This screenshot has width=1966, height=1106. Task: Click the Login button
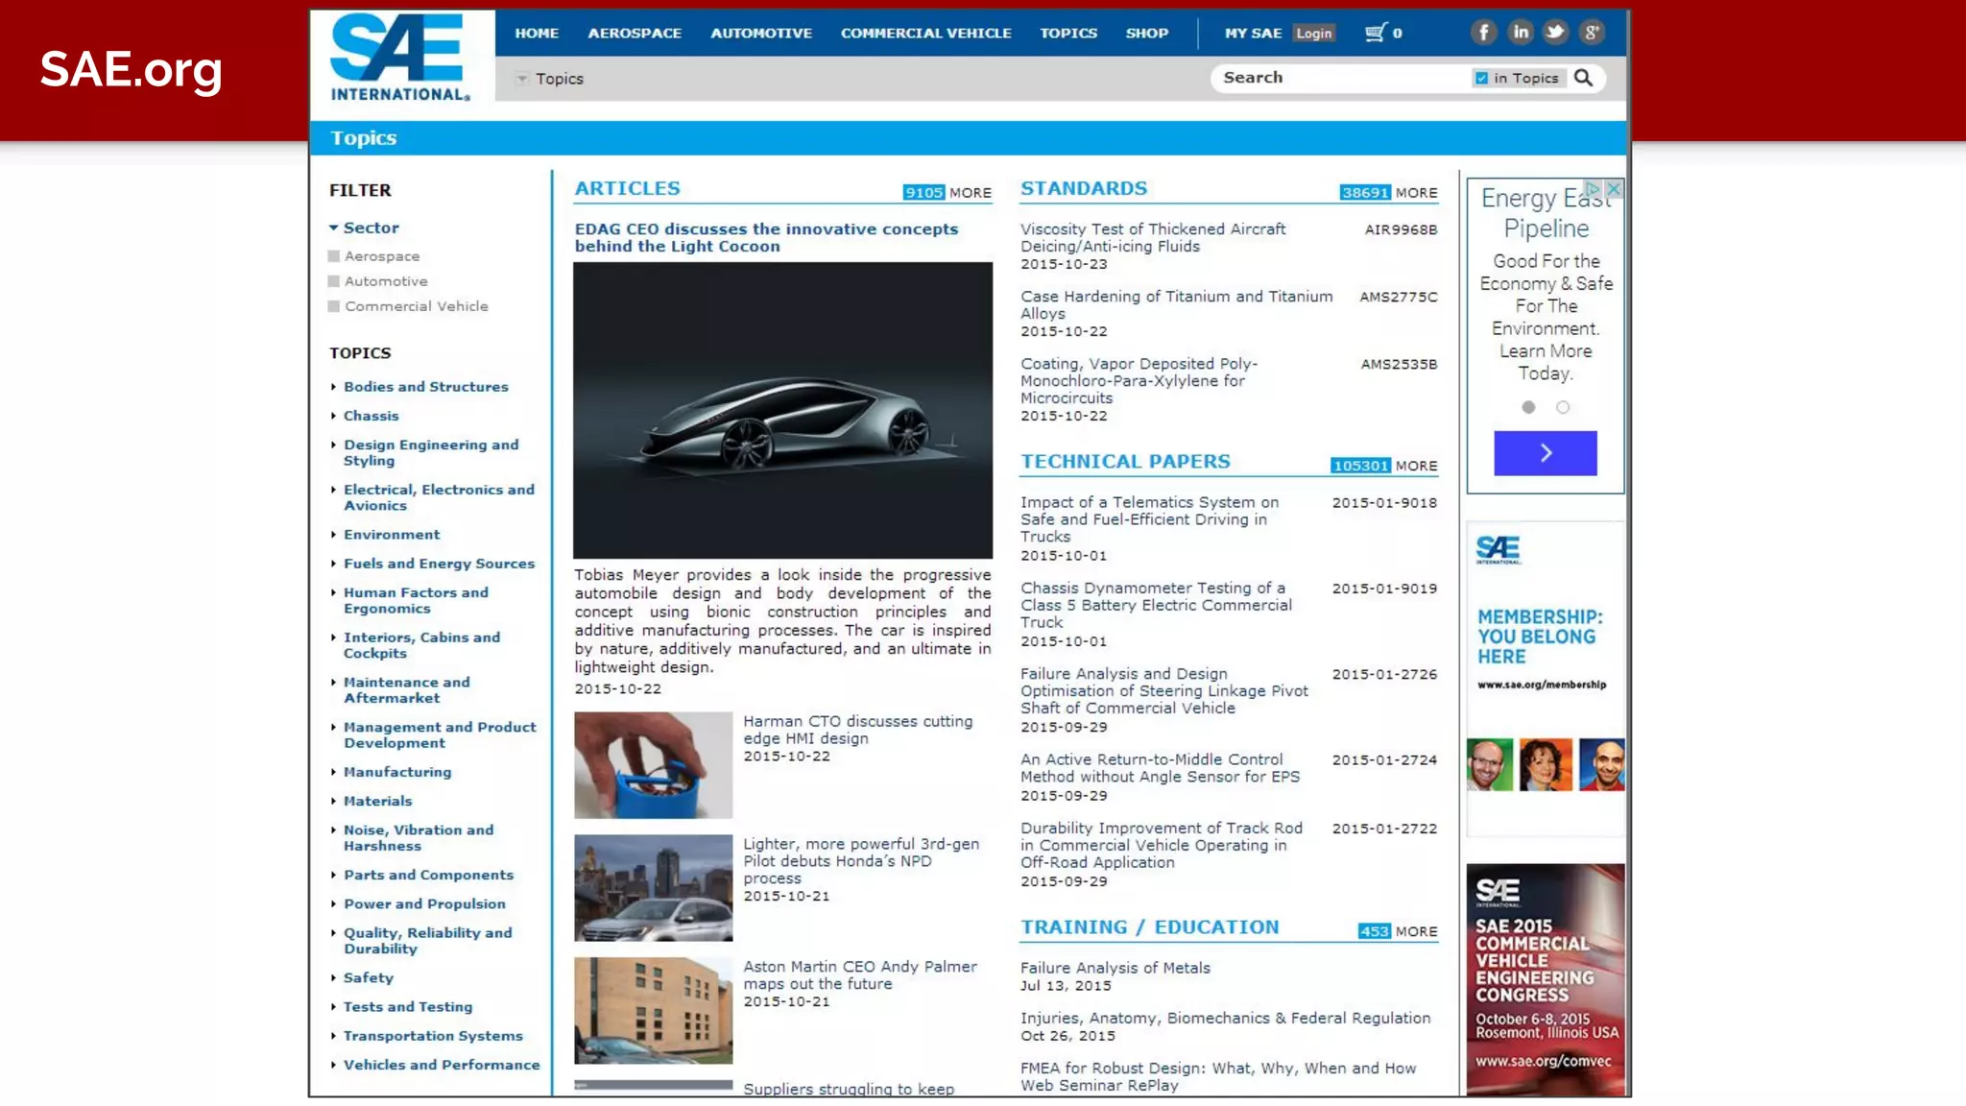coord(1313,34)
